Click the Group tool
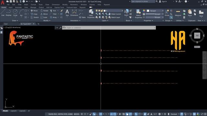This screenshot has width=207, height=116. (x=167, y=13)
